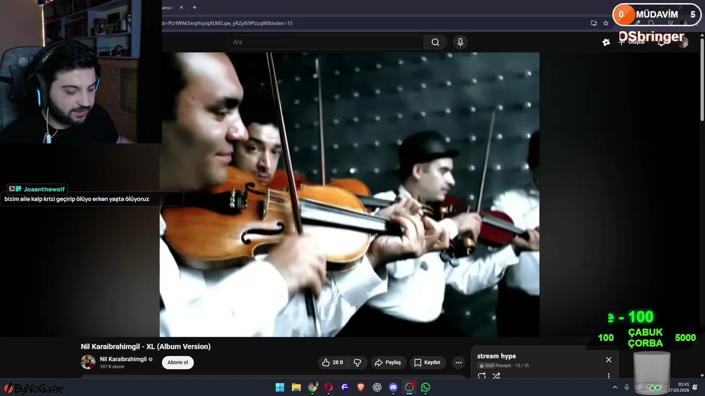
Task: Subscribe with the Abone ol button
Action: tap(178, 362)
